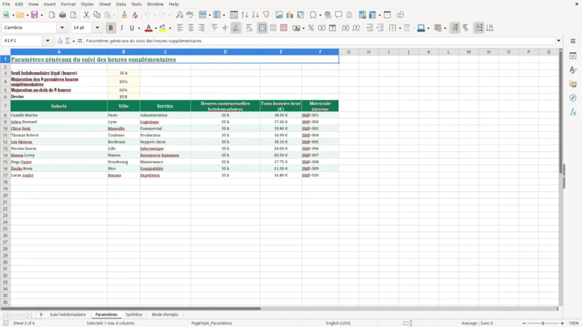The height and width of the screenshot is (327, 582).
Task: Click the Save document icon
Action: point(34,15)
